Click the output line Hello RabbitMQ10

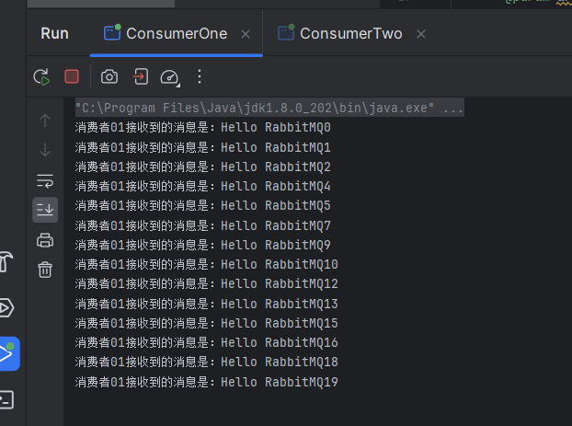click(x=207, y=264)
